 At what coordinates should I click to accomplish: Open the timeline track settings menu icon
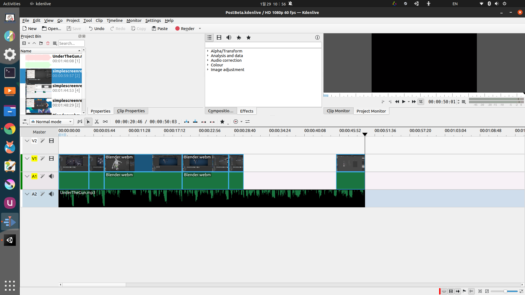pos(25,122)
